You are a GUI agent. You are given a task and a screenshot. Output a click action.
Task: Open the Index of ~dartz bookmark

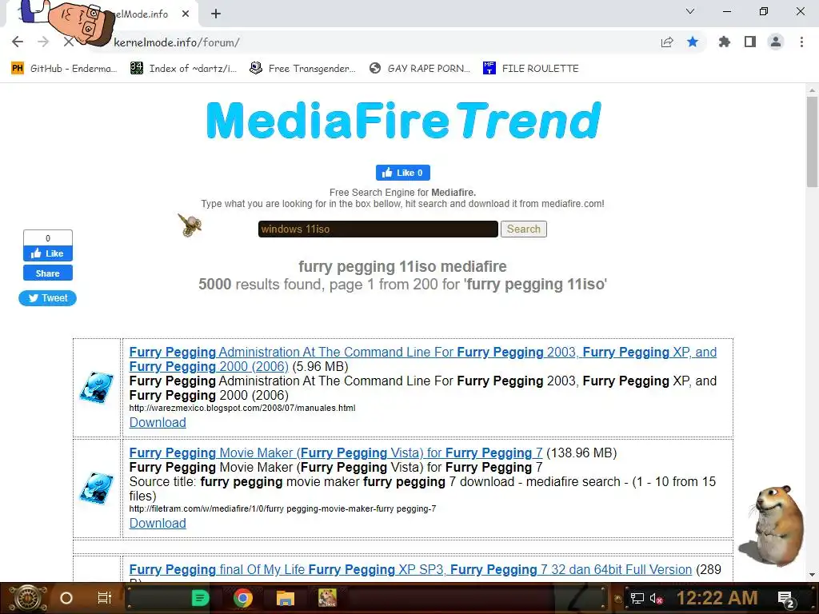click(183, 69)
